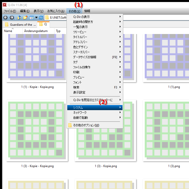Click the folder icon beside その他のオプション
Image resolution: width=189 pixels, height=189 pixels.
click(70, 125)
